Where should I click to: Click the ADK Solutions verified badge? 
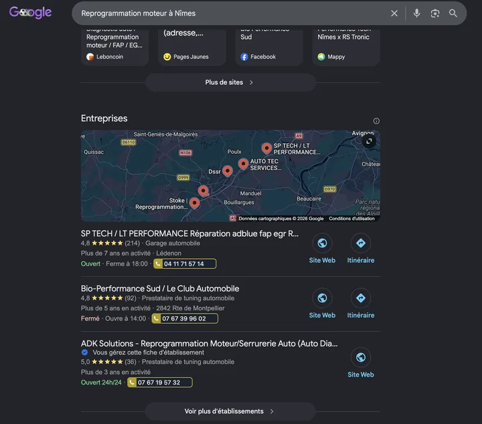[84, 352]
